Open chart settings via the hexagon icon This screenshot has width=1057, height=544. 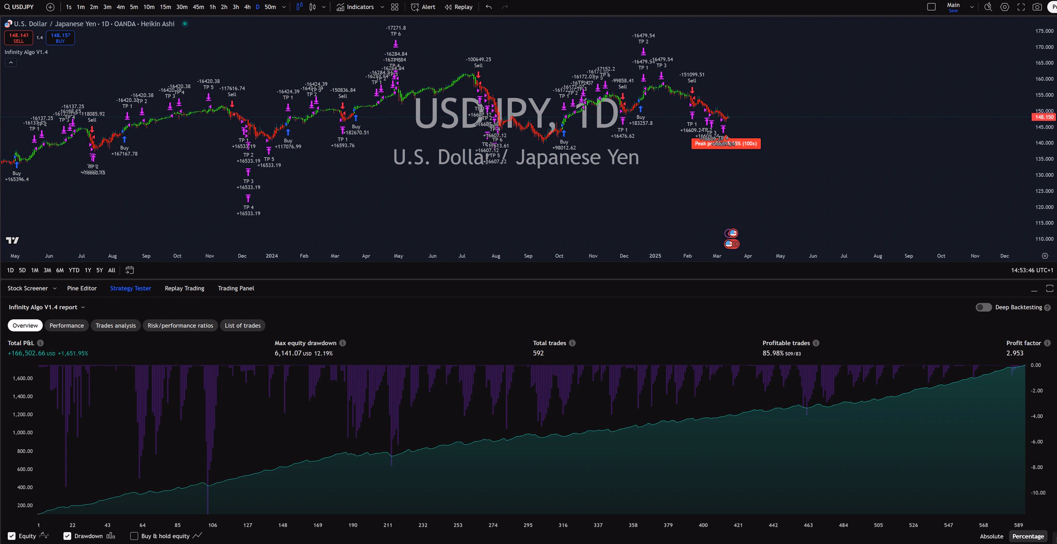[x=1005, y=7]
